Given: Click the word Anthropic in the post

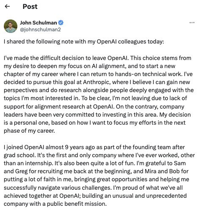Looking at the screenshot, I should point(96,82).
